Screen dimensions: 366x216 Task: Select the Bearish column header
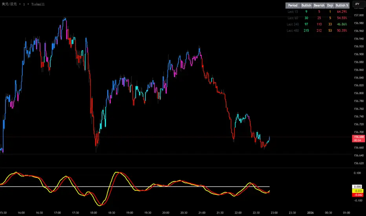point(319,5)
